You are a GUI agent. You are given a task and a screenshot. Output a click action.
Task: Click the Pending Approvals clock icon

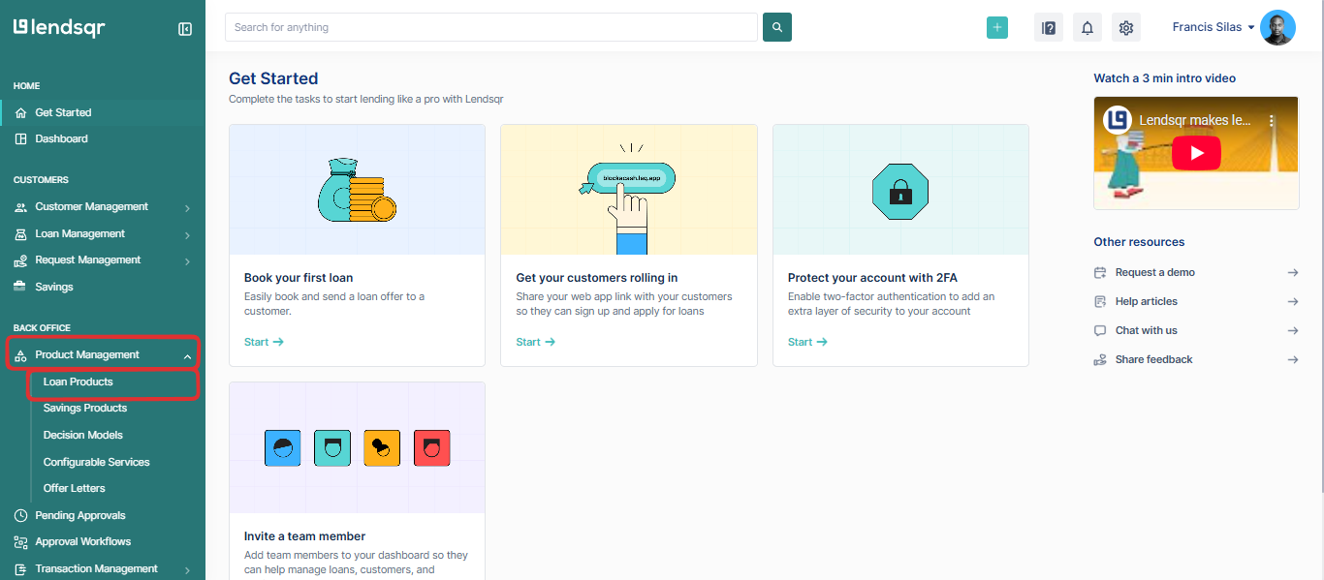(21, 516)
